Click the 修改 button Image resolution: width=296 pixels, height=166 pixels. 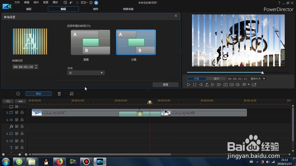[x=38, y=94]
